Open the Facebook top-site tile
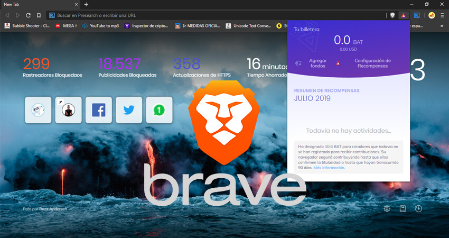Image resolution: width=449 pixels, height=238 pixels. [98, 110]
